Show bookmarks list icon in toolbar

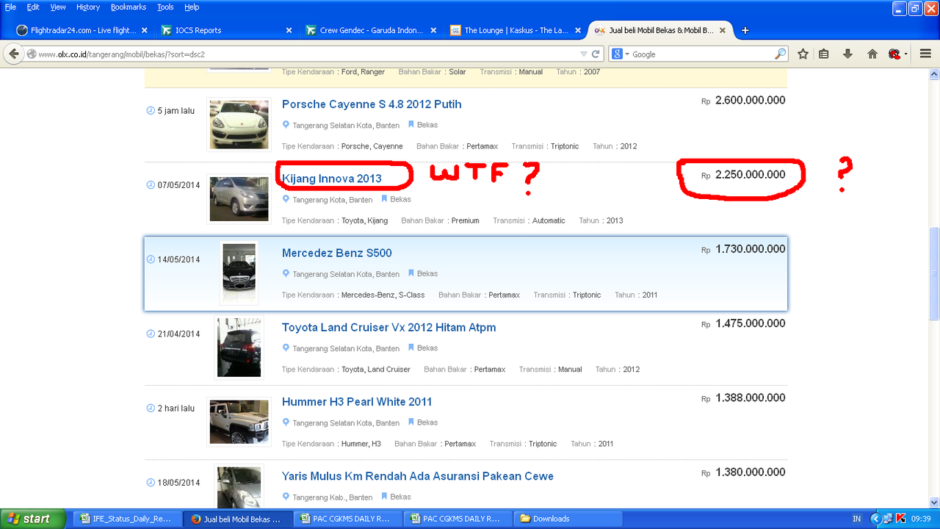click(824, 54)
